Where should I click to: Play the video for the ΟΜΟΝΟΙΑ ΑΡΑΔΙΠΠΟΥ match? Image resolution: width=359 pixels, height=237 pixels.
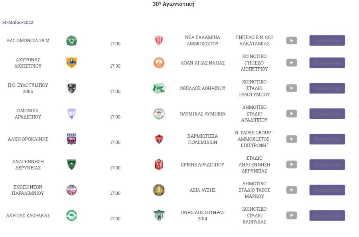[x=292, y=114]
